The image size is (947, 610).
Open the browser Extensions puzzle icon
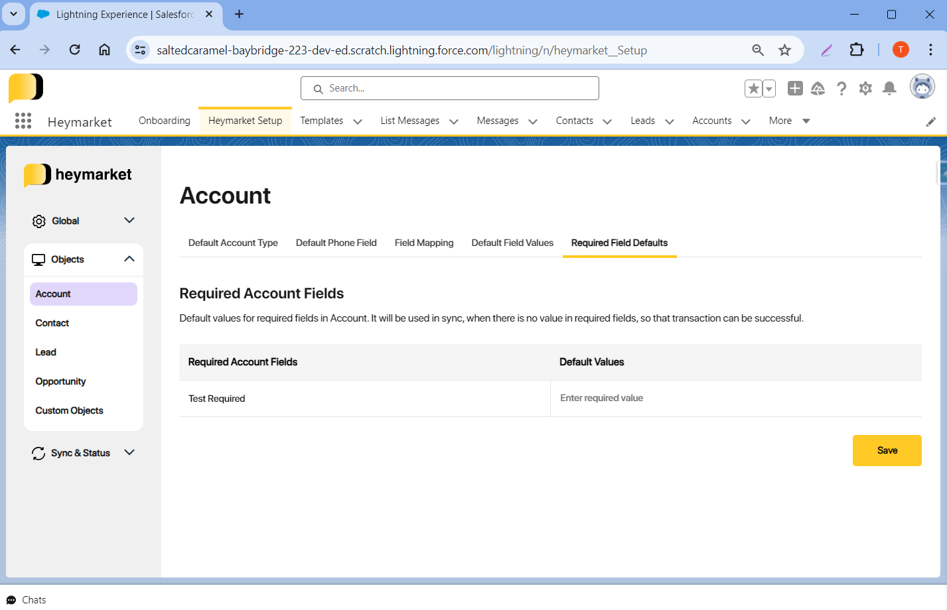pos(857,50)
